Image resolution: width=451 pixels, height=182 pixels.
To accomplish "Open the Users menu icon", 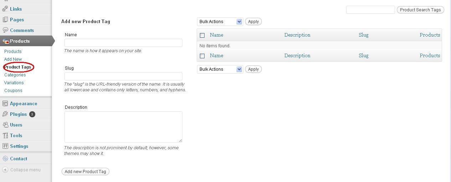I will [x=5, y=125].
